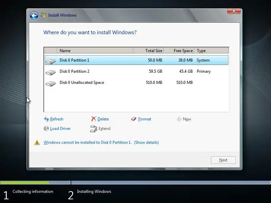Image resolution: width=271 pixels, height=203 pixels.
Task: Select Disk 0 Partition 1 row
Action: coord(137,60)
